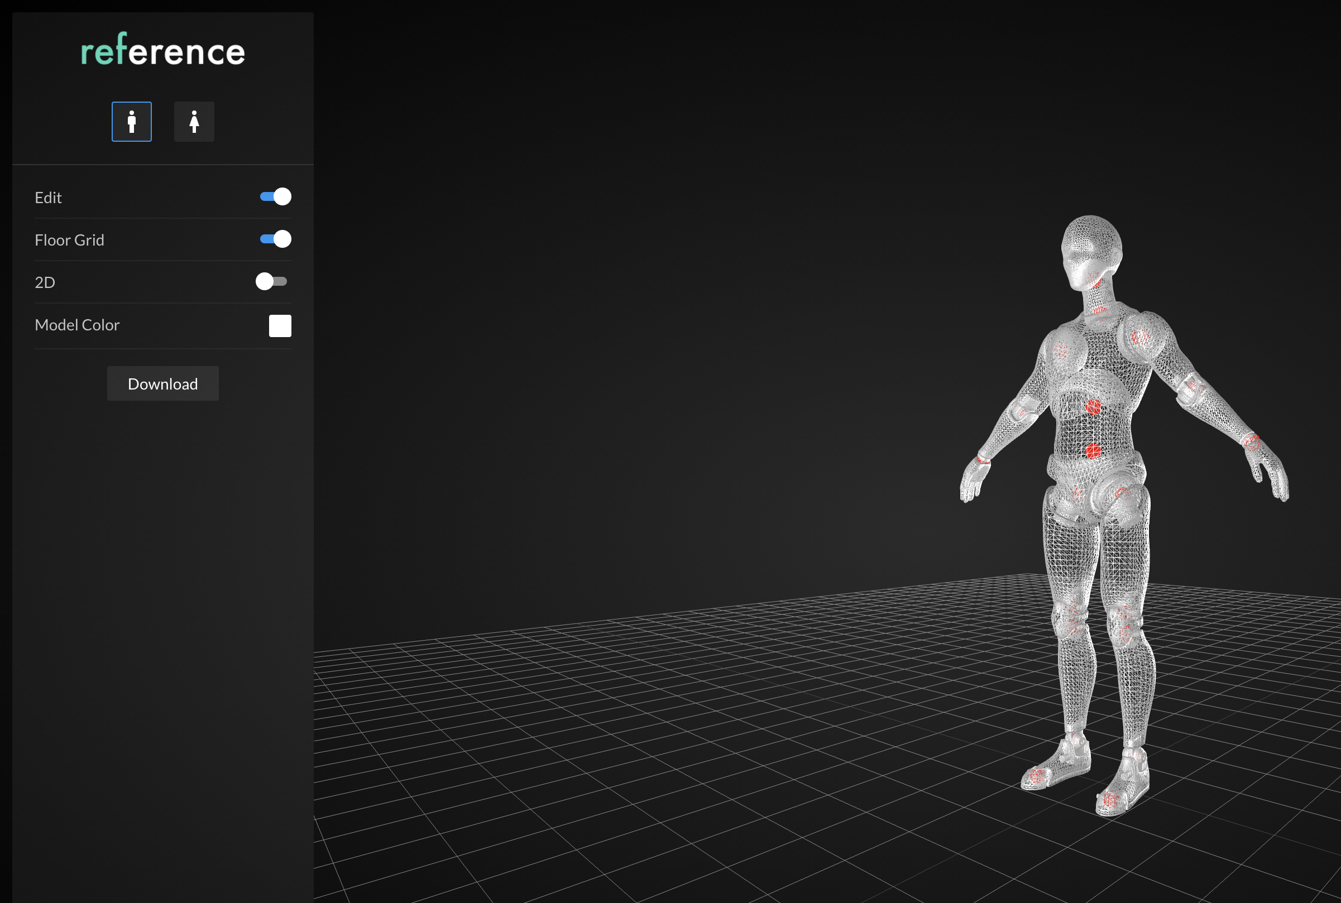Click the Model Color label text
The width and height of the screenshot is (1341, 903).
pyautogui.click(x=77, y=325)
